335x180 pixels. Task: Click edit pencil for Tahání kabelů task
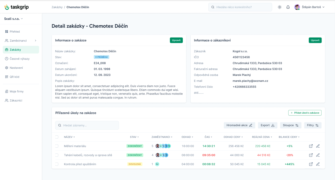pyautogui.click(x=318, y=155)
